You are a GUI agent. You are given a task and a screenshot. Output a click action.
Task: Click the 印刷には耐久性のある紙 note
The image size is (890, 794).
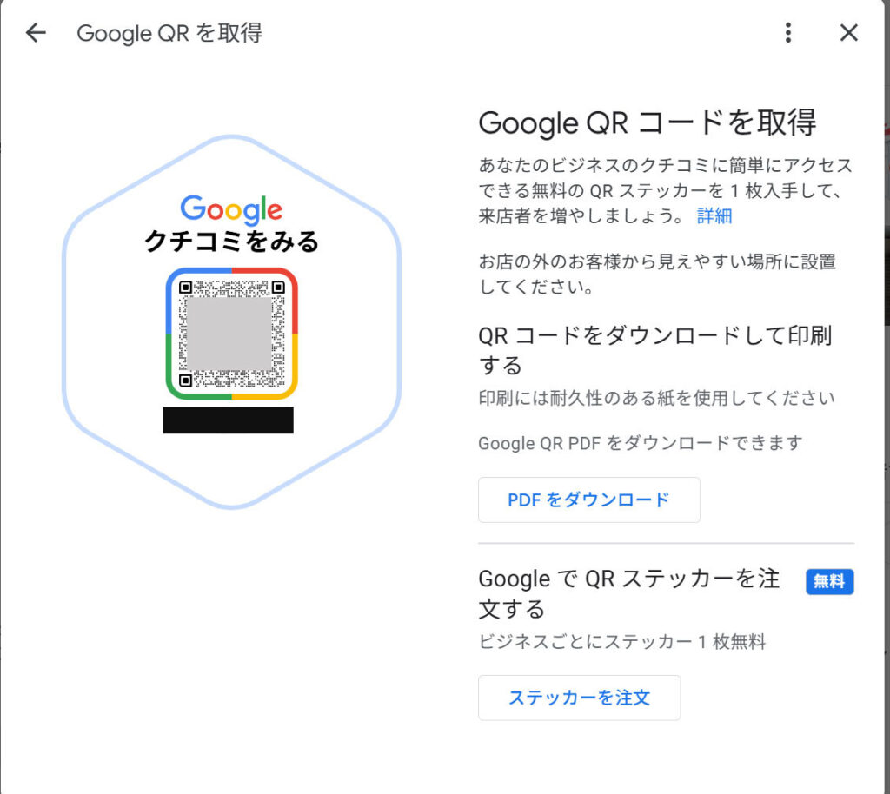pos(656,399)
